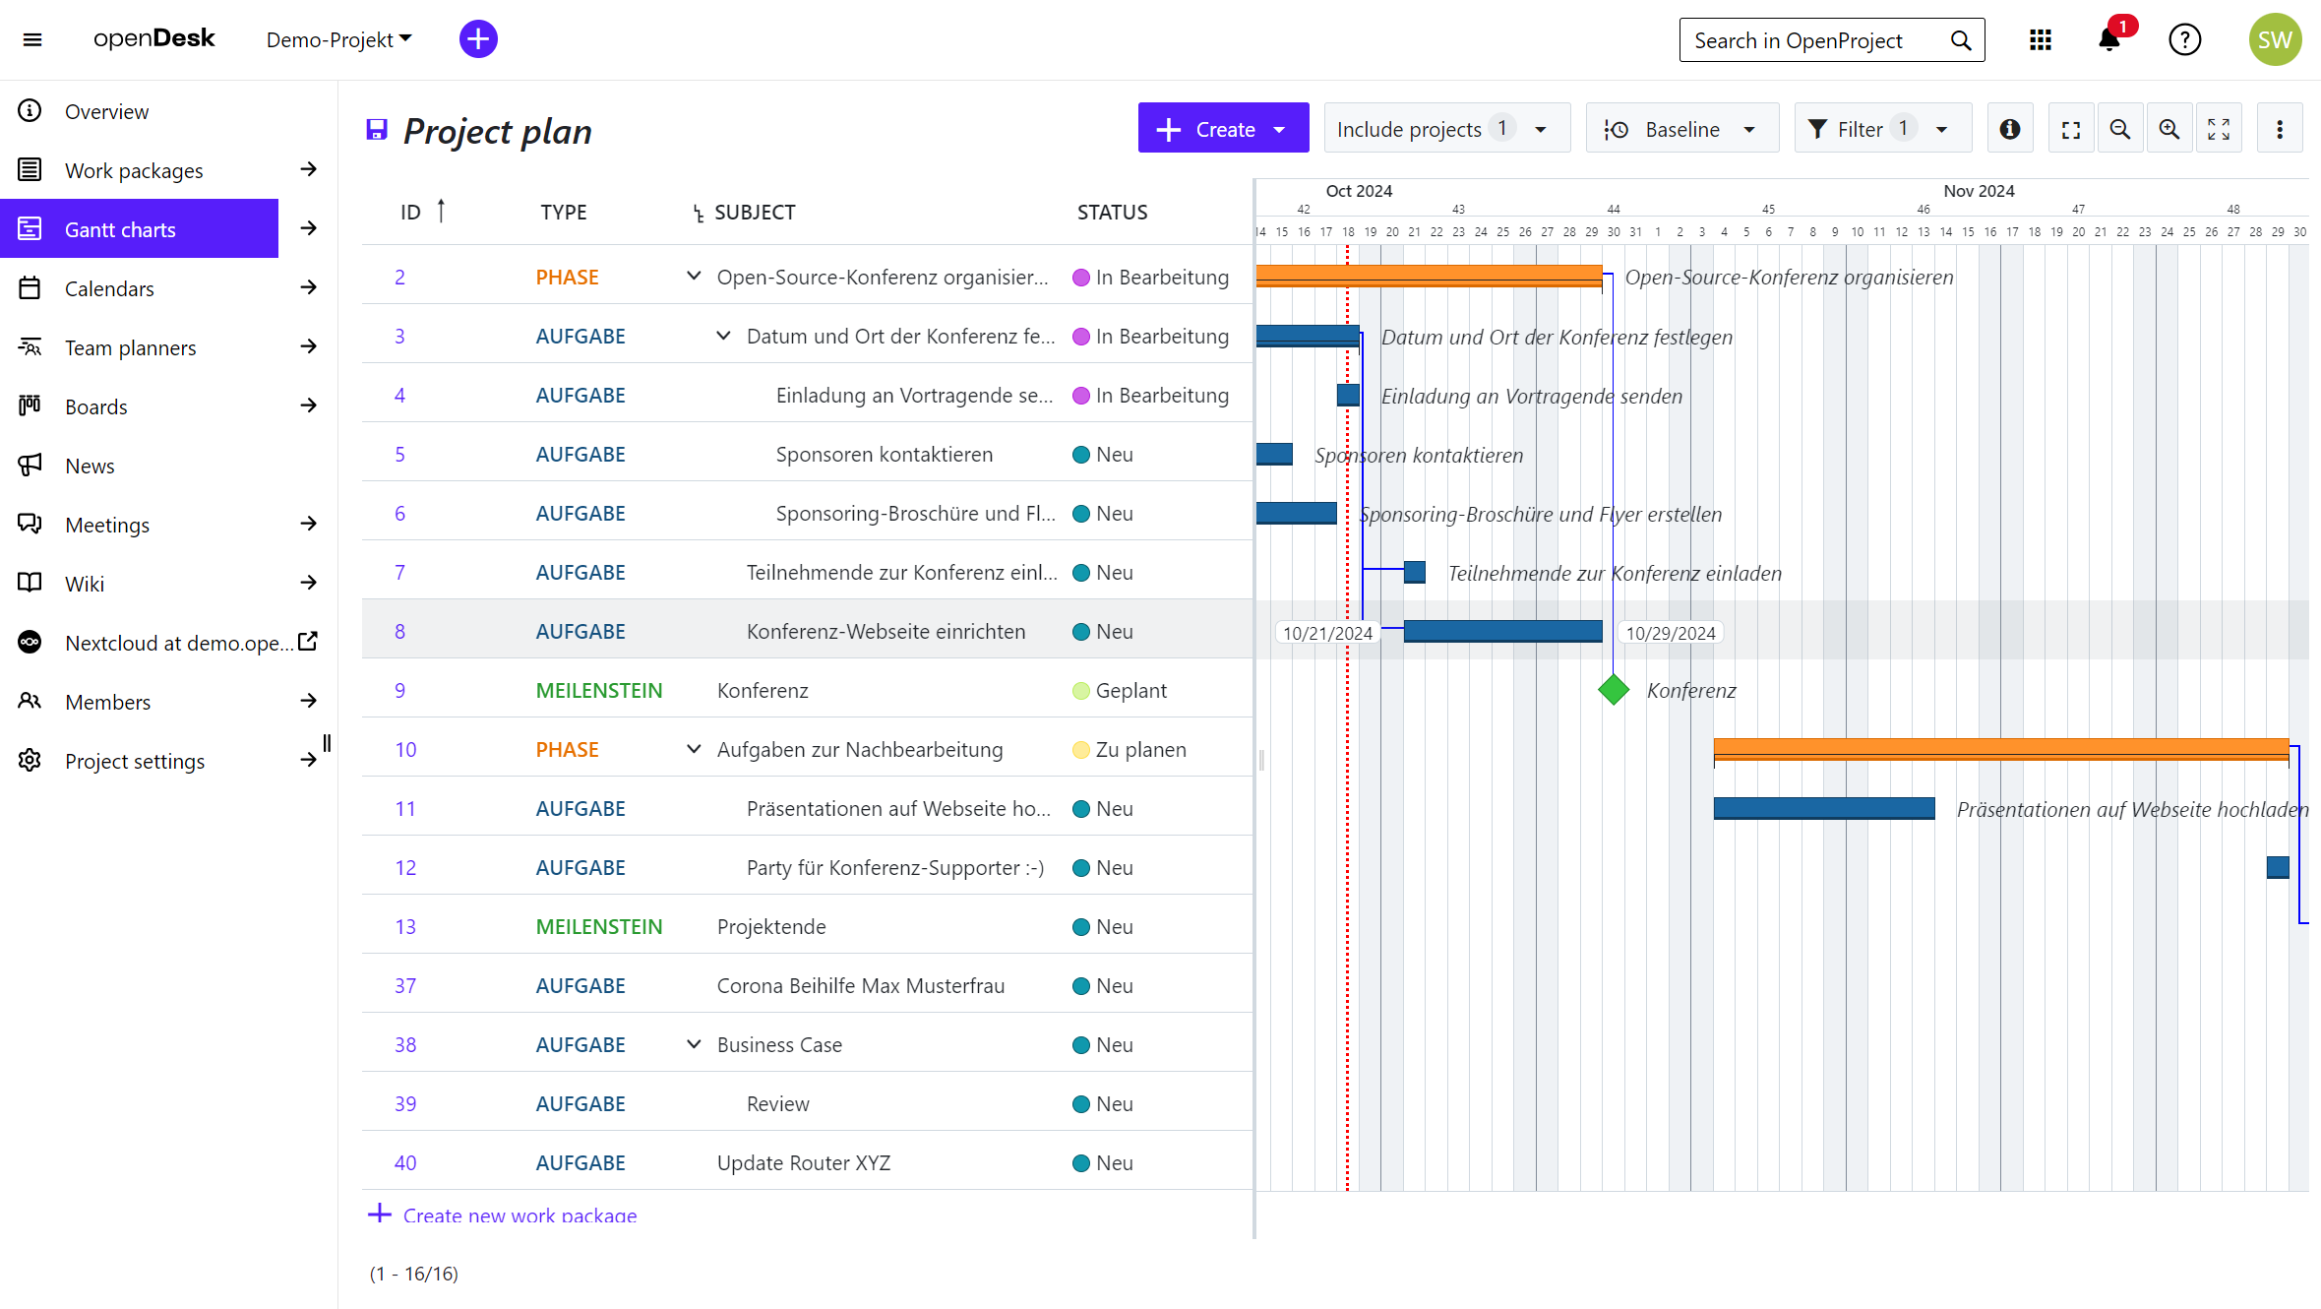Open the Baseline dropdown
The image size is (2321, 1309).
(x=1681, y=129)
